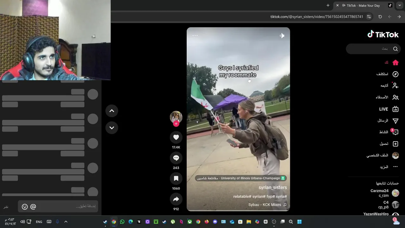This screenshot has width=405, height=228.
Task: Select the TikTok - Make Your Day tab
Action: [x=364, y=5]
